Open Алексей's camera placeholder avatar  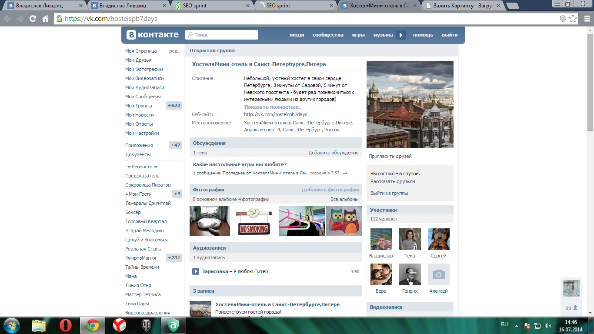[x=438, y=274]
